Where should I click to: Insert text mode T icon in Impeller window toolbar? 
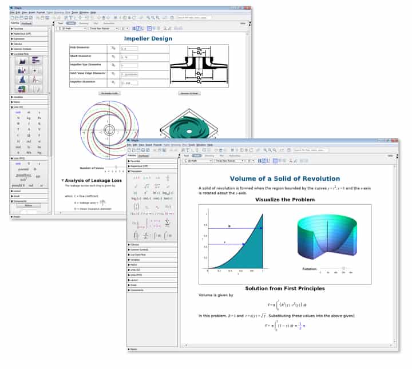70,18
